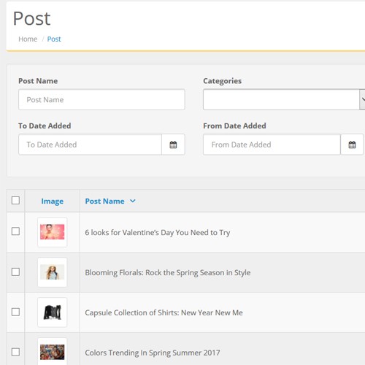This screenshot has width=365, height=365.
Task: Sort the table by Post Name
Action: (104, 201)
